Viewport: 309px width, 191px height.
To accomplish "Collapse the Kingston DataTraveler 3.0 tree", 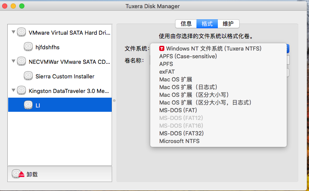I will (13, 90).
